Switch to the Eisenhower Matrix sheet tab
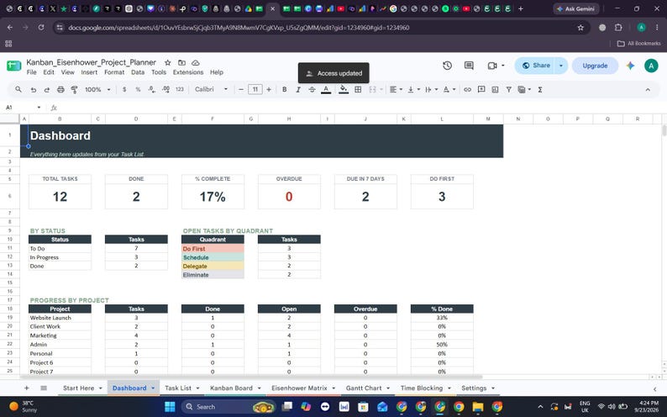This screenshot has width=667, height=417. coord(299,388)
